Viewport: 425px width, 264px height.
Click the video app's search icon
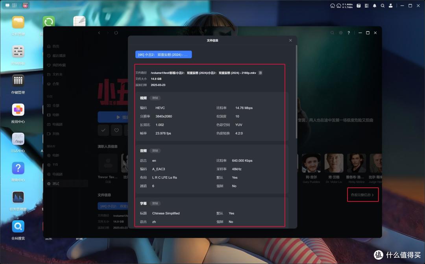332,33
